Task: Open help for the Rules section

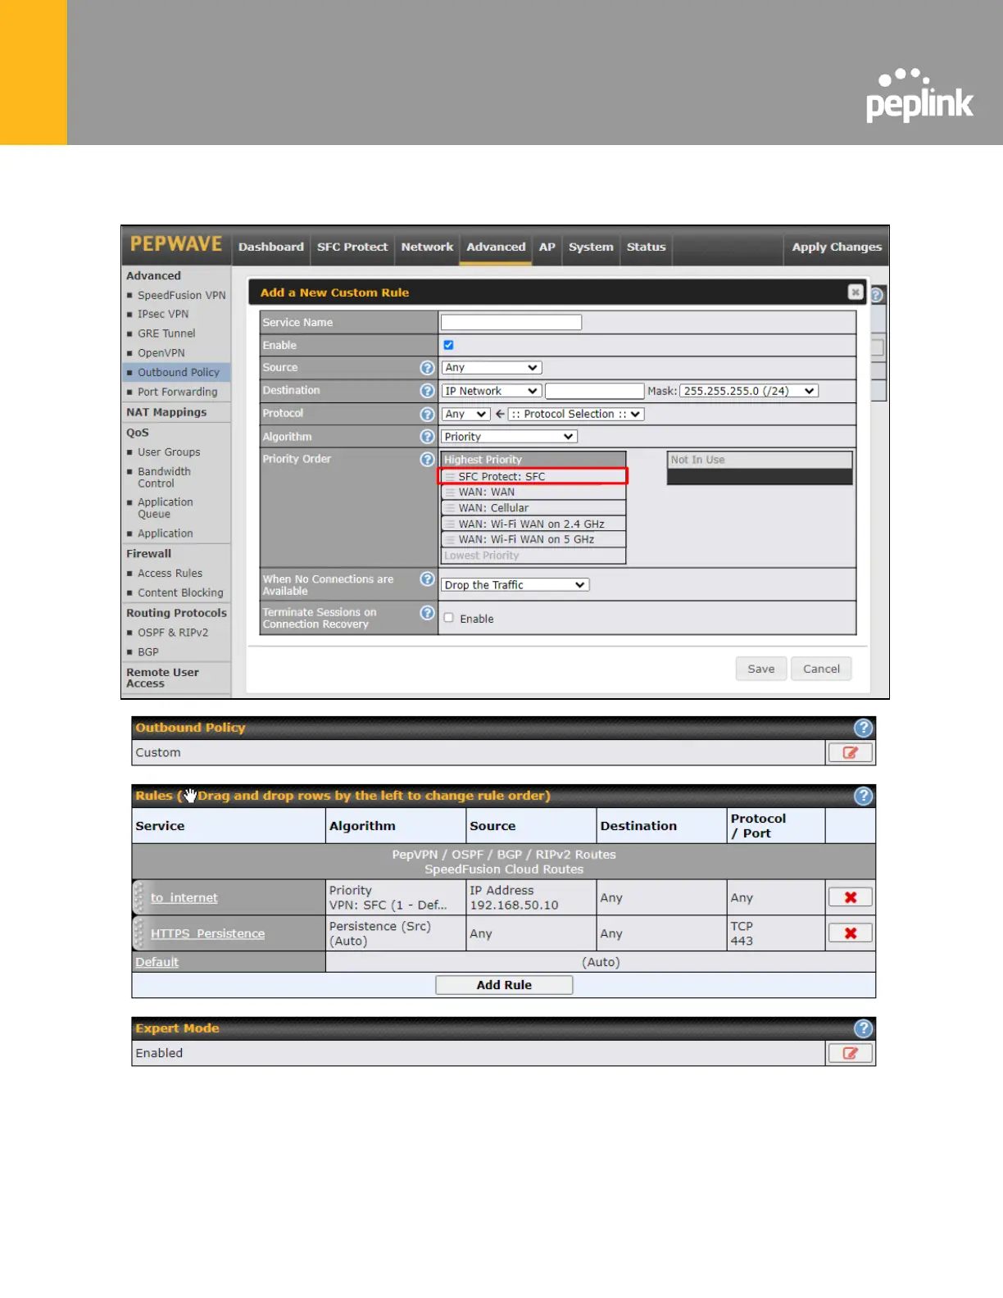Action: point(864,796)
